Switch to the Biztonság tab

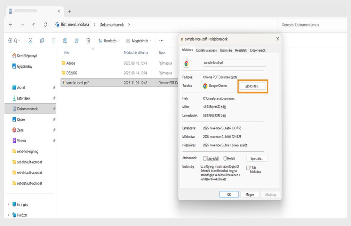(226, 50)
